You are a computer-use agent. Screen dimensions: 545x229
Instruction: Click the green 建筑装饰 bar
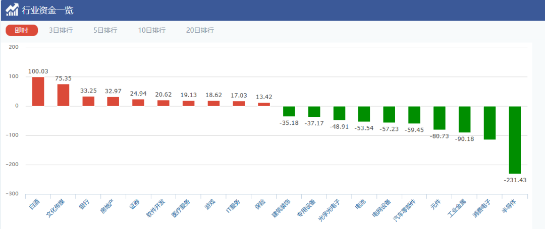click(x=289, y=111)
